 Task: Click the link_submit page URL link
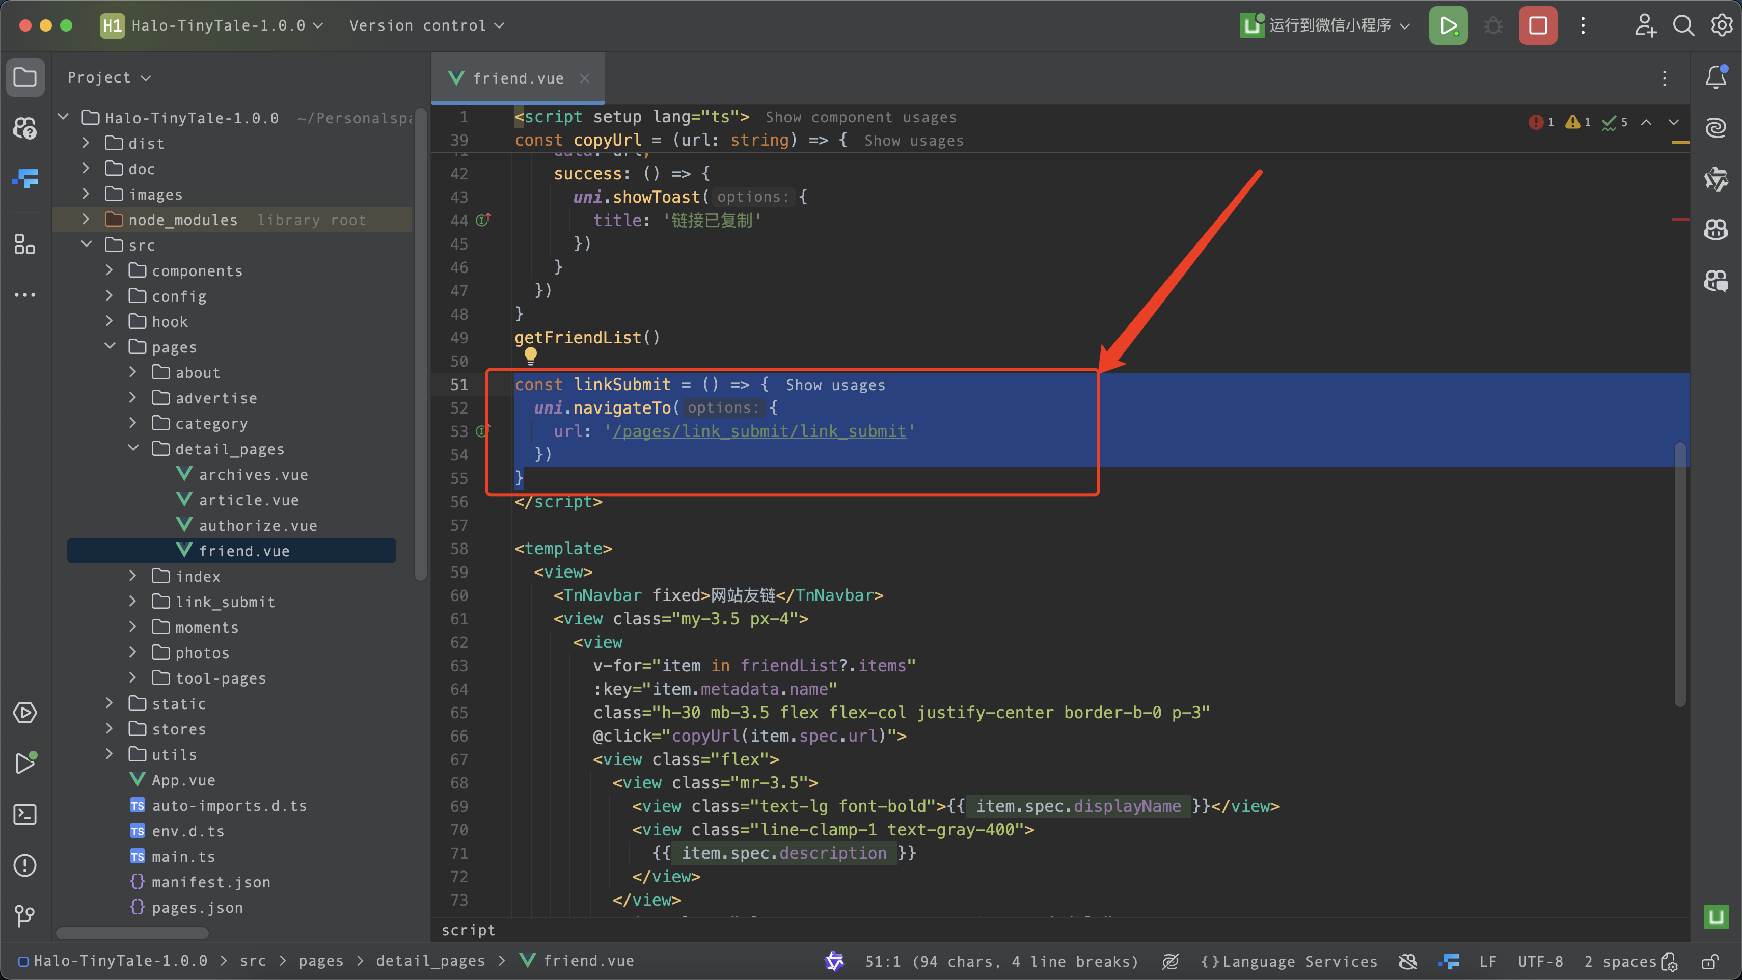point(759,431)
